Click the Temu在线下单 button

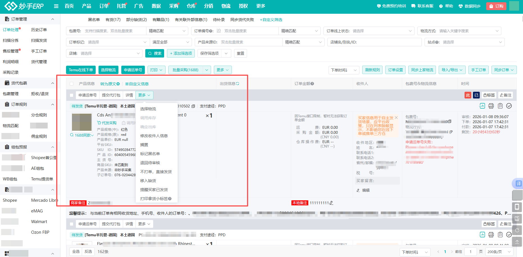81,70
